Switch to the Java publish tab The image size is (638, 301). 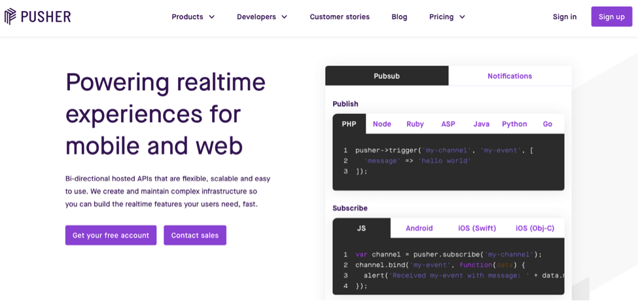pyautogui.click(x=482, y=124)
